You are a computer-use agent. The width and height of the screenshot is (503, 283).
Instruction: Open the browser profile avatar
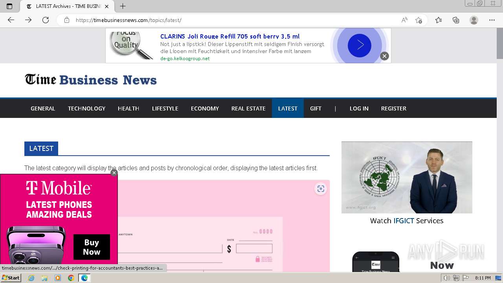pos(474,20)
